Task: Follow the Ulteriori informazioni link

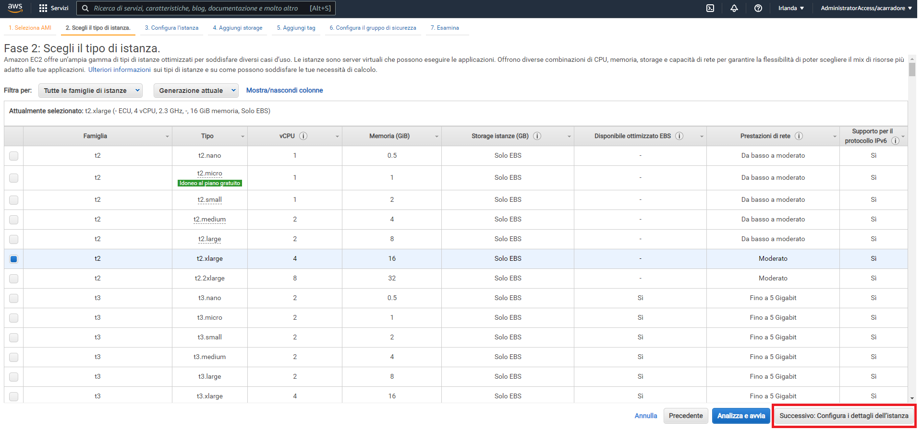Action: [x=120, y=70]
